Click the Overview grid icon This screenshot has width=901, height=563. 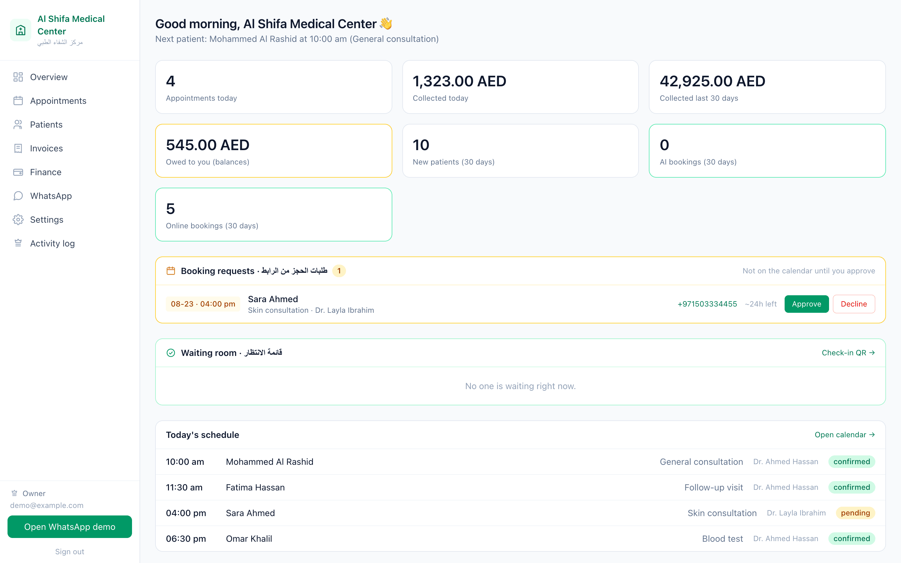pos(18,77)
